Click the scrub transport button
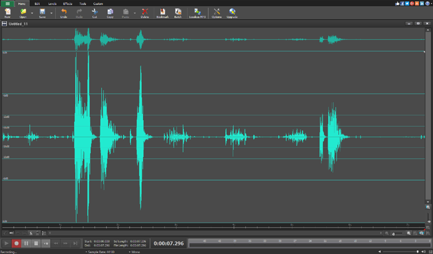The width and height of the screenshot is (433, 254). coord(46,244)
